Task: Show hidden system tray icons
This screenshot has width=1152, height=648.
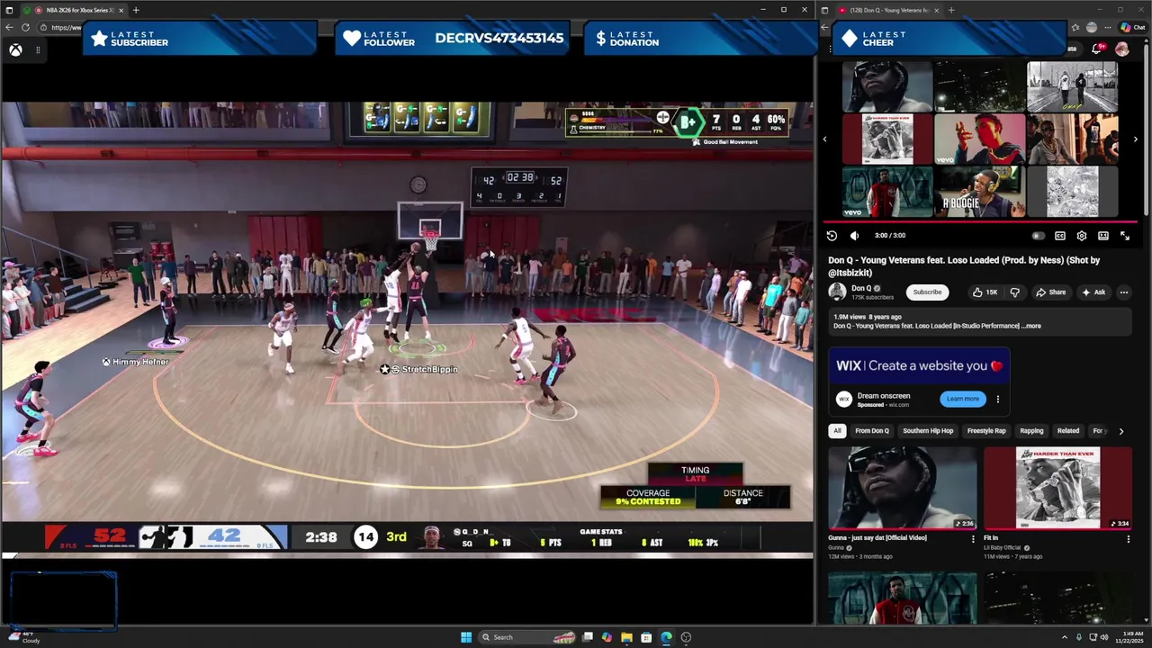Action: tap(1065, 637)
